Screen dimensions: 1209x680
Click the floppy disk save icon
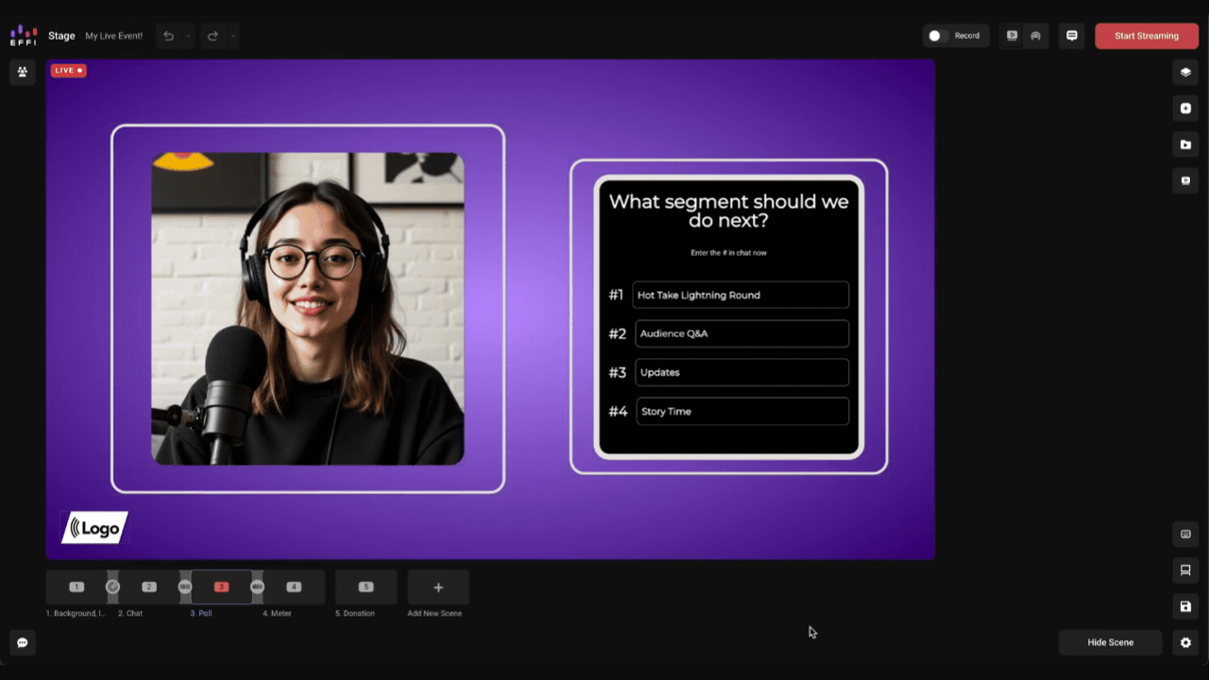(x=1185, y=606)
